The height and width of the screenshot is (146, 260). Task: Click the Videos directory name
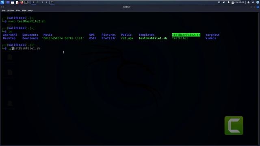(211, 38)
